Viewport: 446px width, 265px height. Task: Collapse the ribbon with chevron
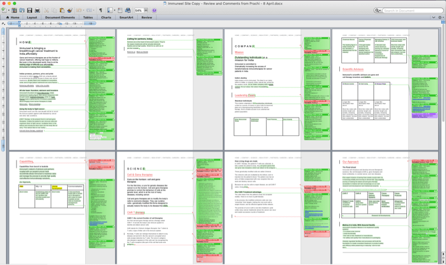coord(433,18)
